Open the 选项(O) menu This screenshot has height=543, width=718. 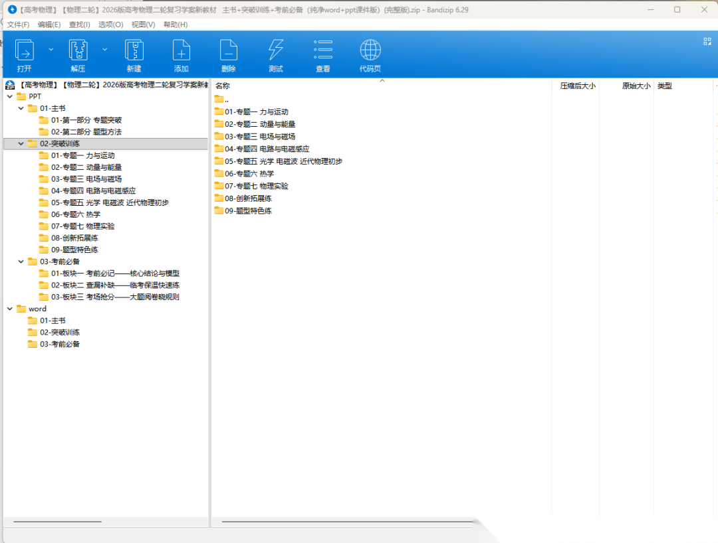tap(110, 25)
